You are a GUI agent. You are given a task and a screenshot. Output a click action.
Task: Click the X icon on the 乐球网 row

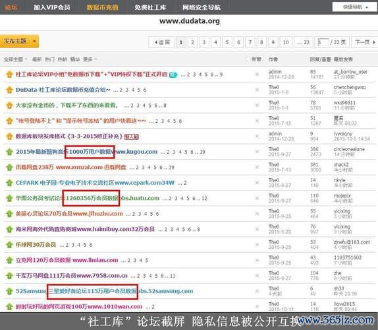coord(257,245)
